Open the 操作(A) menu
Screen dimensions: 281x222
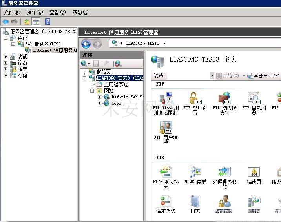pos(35,12)
